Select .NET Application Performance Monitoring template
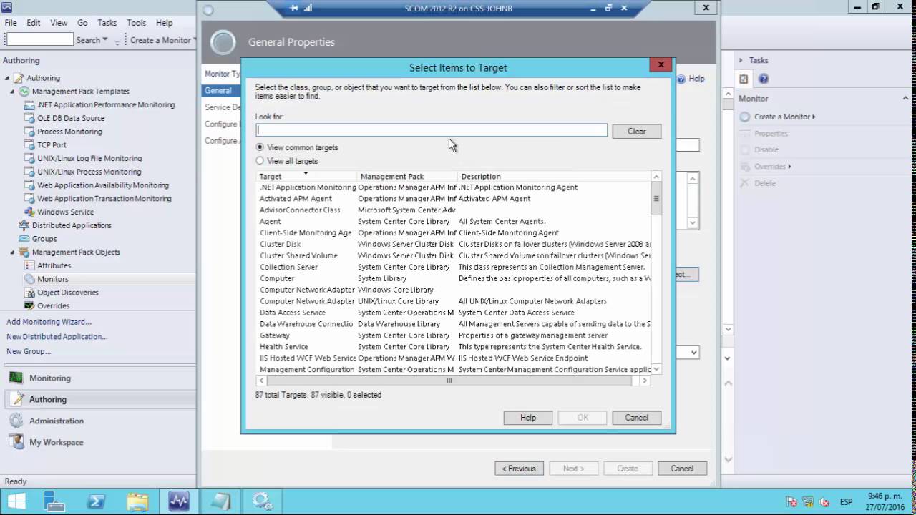 [x=106, y=104]
